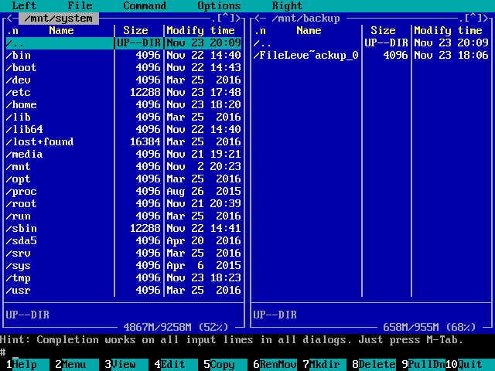Viewport: 495px width, 371px height.
Task: Click the /mnt/system path title
Action: pyautogui.click(x=59, y=19)
